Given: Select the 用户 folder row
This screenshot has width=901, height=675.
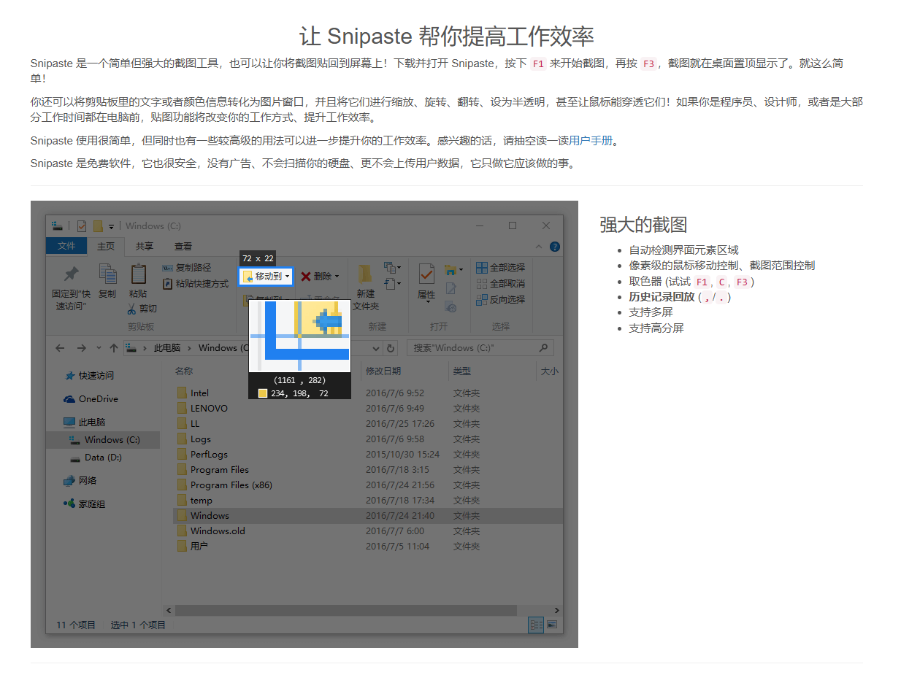Looking at the screenshot, I should coord(367,547).
